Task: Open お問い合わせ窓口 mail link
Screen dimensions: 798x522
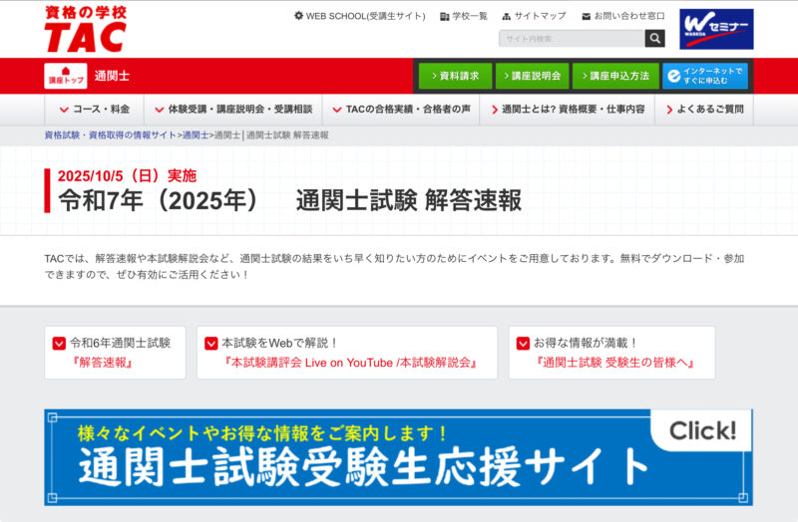Action: [621, 16]
